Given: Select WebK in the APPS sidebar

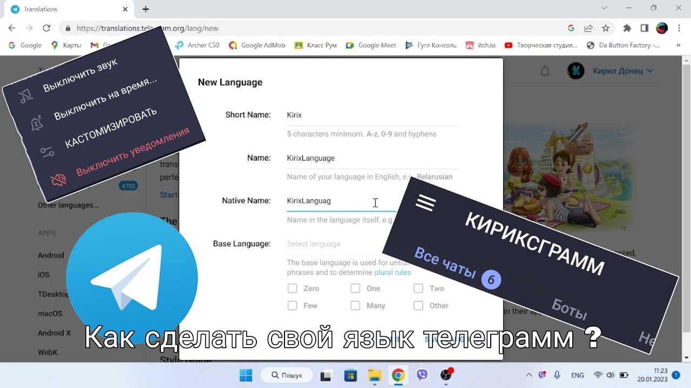Looking at the screenshot, I should coord(48,352).
